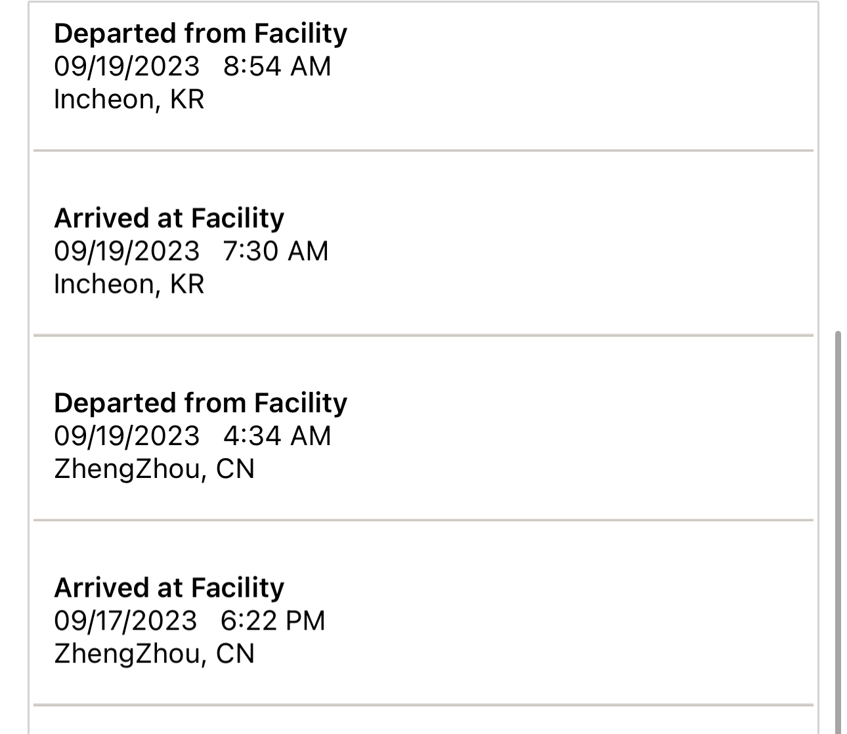Click the vertical scrollbar thumb
Viewport: 847px width, 734px height.
tap(837, 525)
